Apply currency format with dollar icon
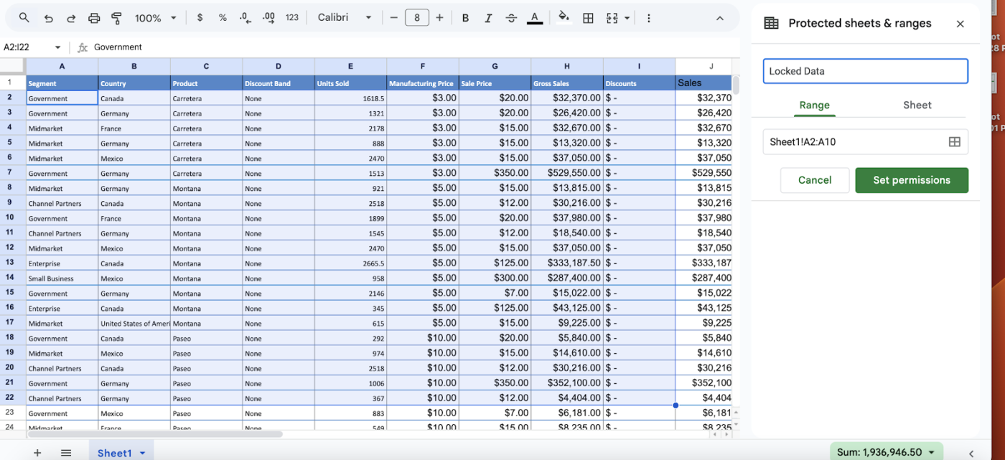 click(x=200, y=18)
